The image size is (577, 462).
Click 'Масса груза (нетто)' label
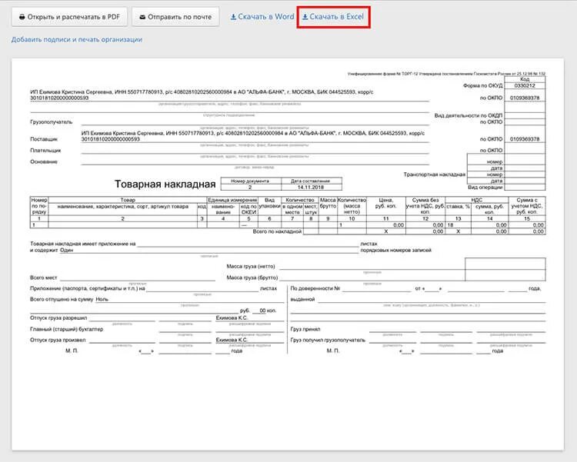251,266
